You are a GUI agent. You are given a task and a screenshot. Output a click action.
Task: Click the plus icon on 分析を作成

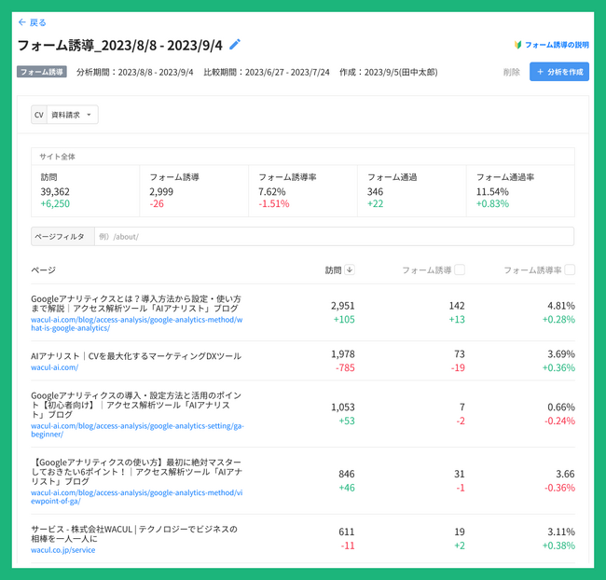(541, 72)
